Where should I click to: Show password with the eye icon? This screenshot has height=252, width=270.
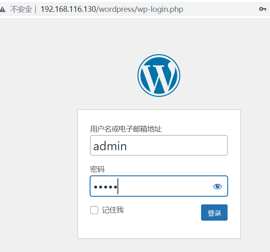click(x=217, y=186)
